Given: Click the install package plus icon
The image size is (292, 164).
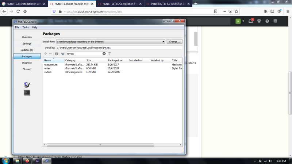Looking at the screenshot, I should [x=45, y=54].
